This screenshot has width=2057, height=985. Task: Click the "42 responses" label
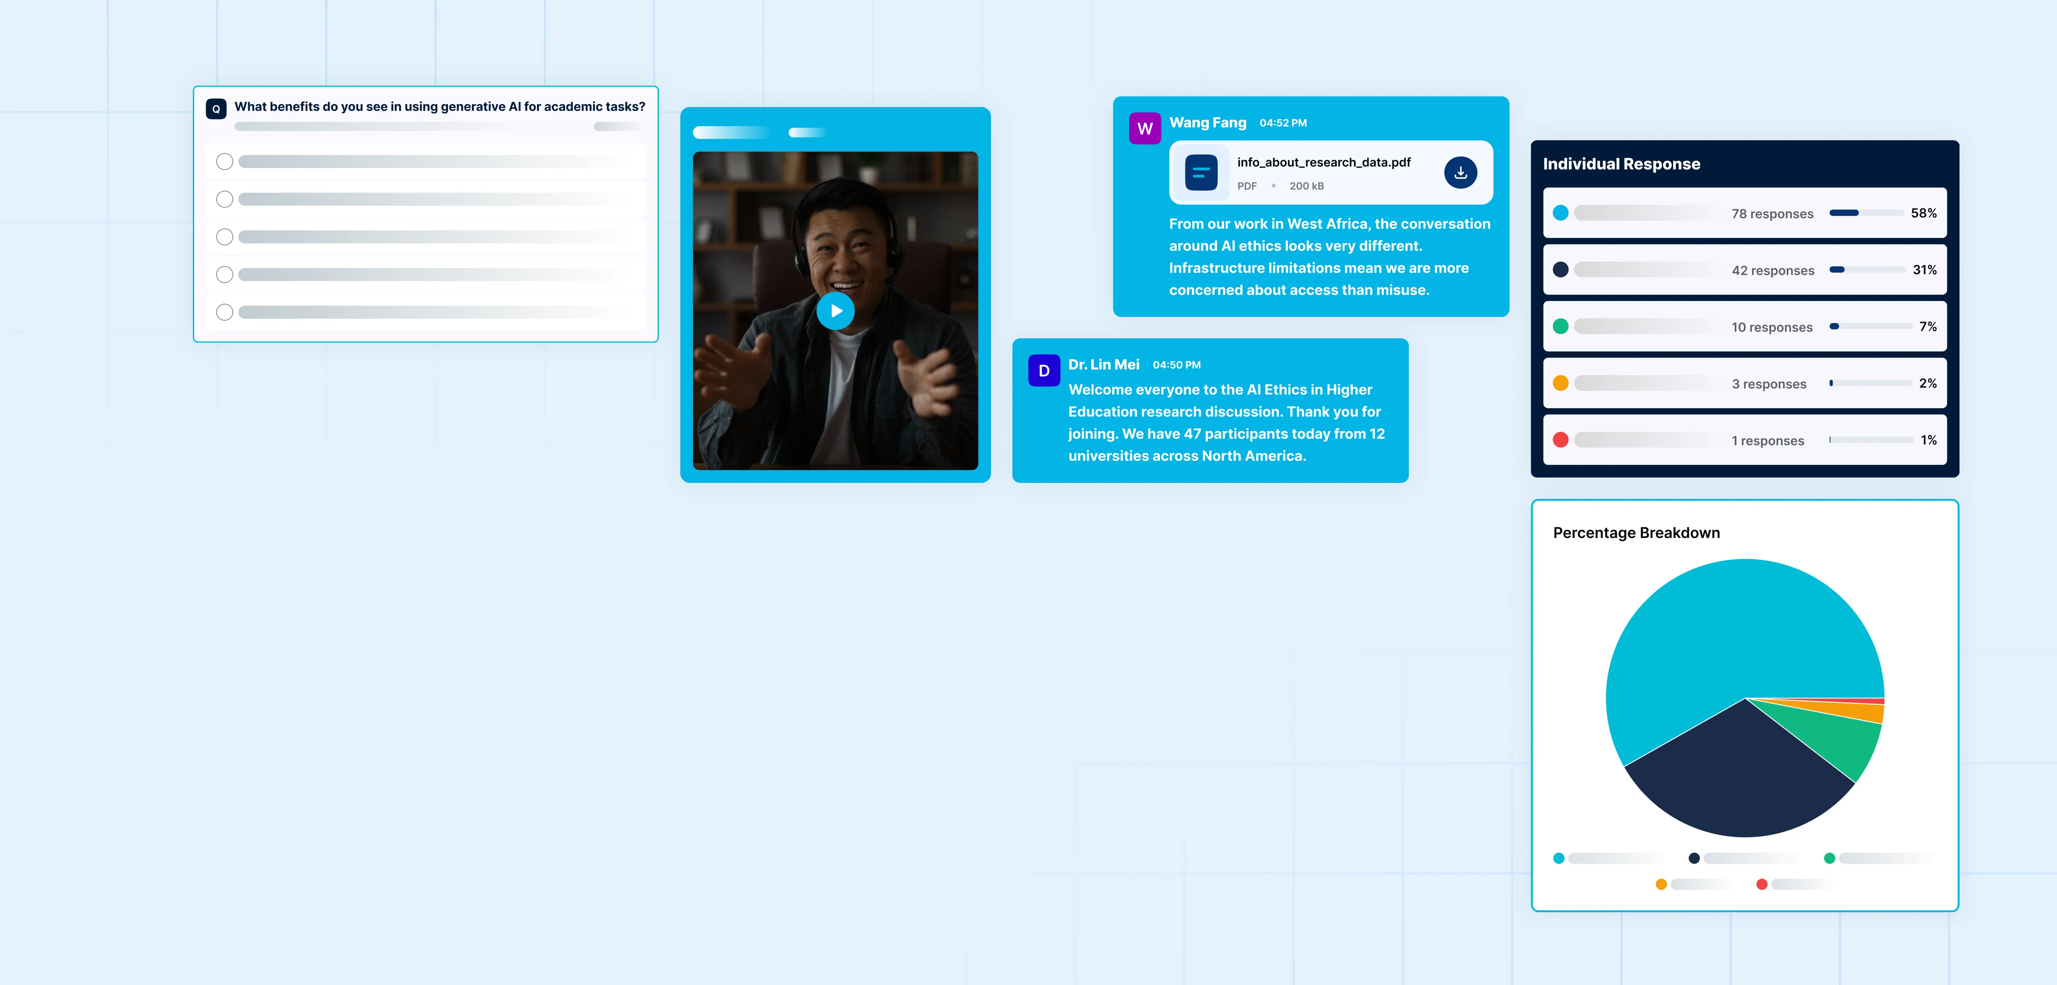(x=1773, y=271)
